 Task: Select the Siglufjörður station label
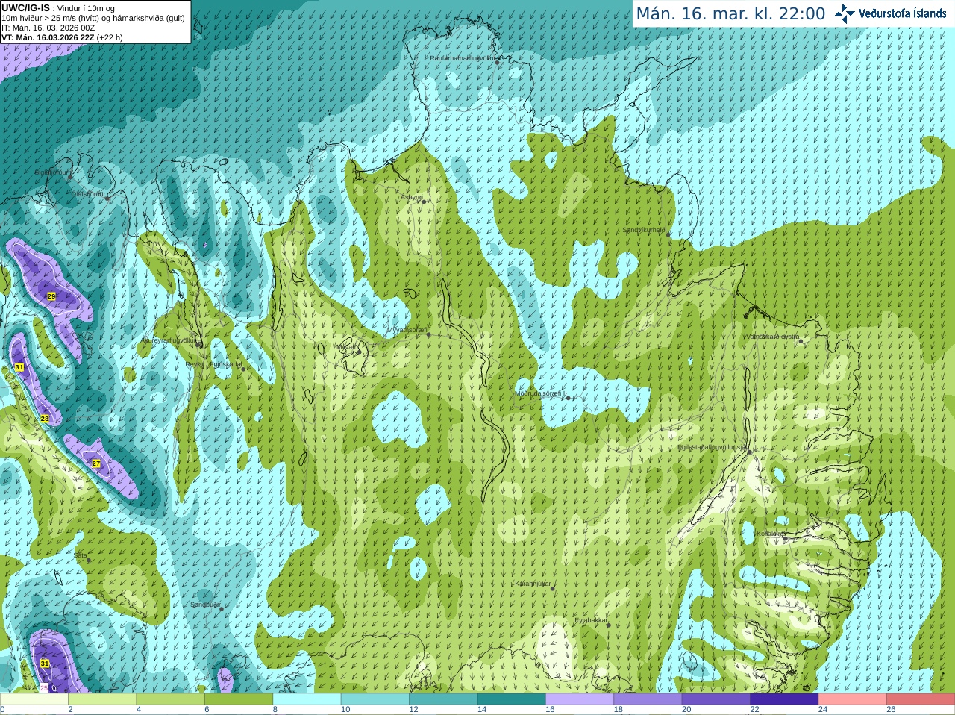pos(51,172)
